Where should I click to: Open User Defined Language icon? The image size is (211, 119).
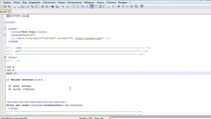[x=96, y=6]
